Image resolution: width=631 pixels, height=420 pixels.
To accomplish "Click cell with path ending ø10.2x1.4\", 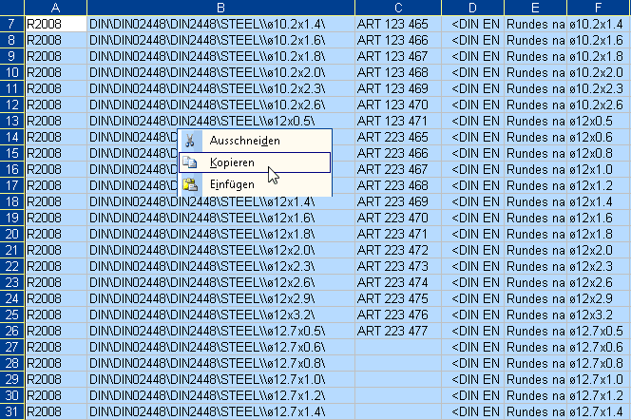I will point(220,23).
